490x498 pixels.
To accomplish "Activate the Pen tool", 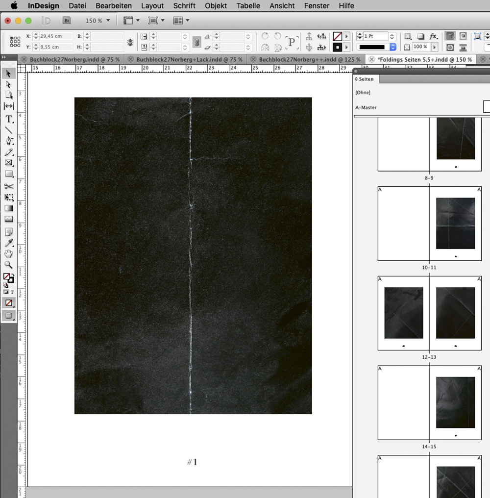I will point(8,141).
